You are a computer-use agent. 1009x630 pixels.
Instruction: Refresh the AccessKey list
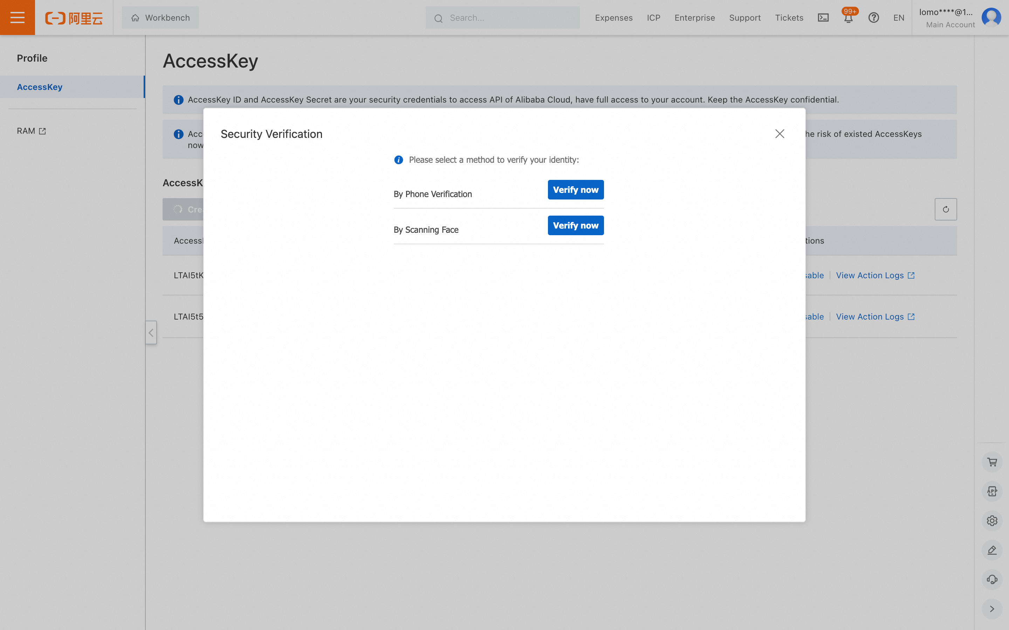946,209
